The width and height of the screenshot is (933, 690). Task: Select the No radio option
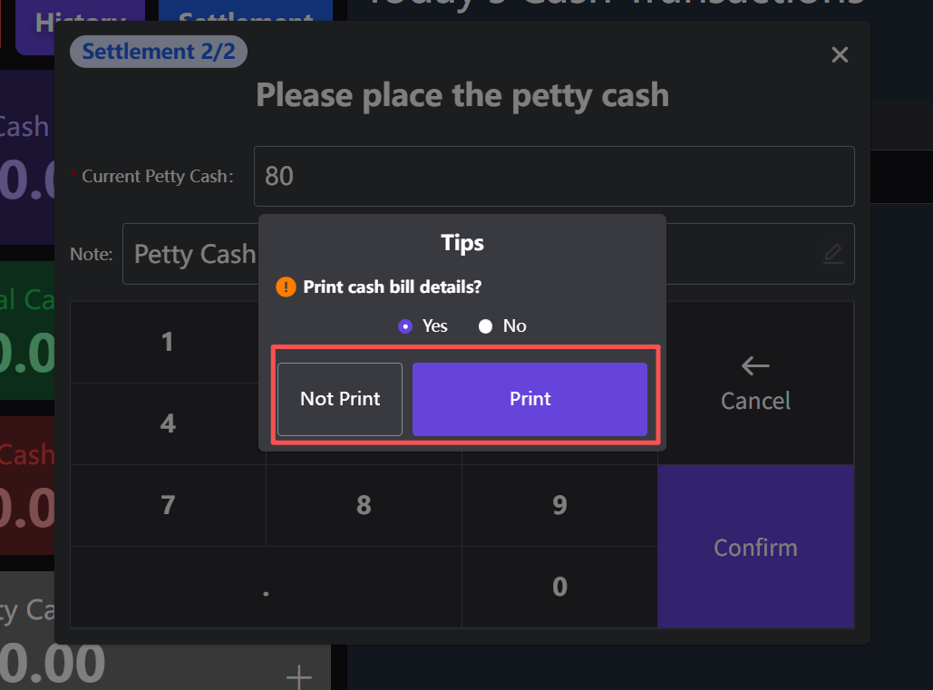click(x=486, y=326)
